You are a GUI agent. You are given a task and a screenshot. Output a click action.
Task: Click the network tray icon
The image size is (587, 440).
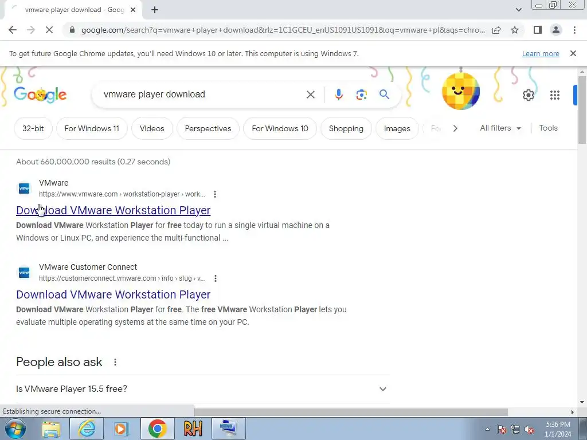[515, 429]
